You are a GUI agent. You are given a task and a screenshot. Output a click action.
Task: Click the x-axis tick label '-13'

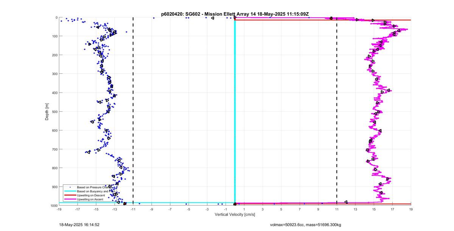(x=114, y=209)
